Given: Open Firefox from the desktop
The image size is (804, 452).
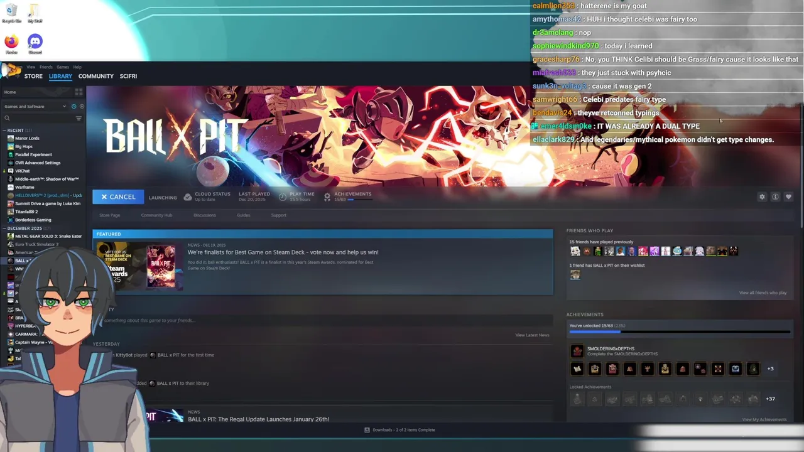Looking at the screenshot, I should (x=11, y=42).
